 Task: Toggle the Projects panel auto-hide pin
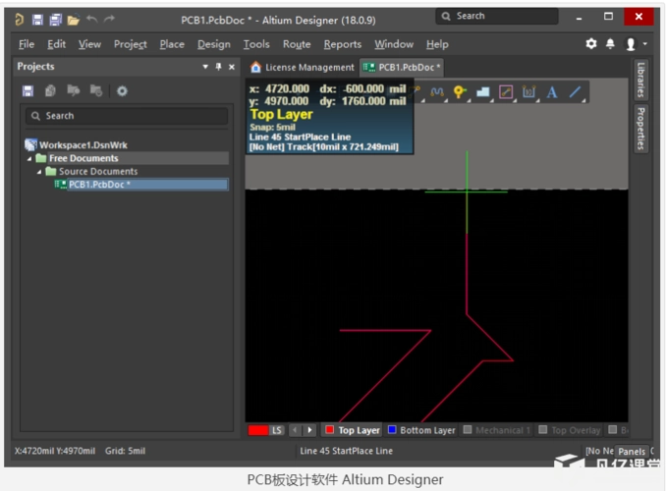(218, 67)
